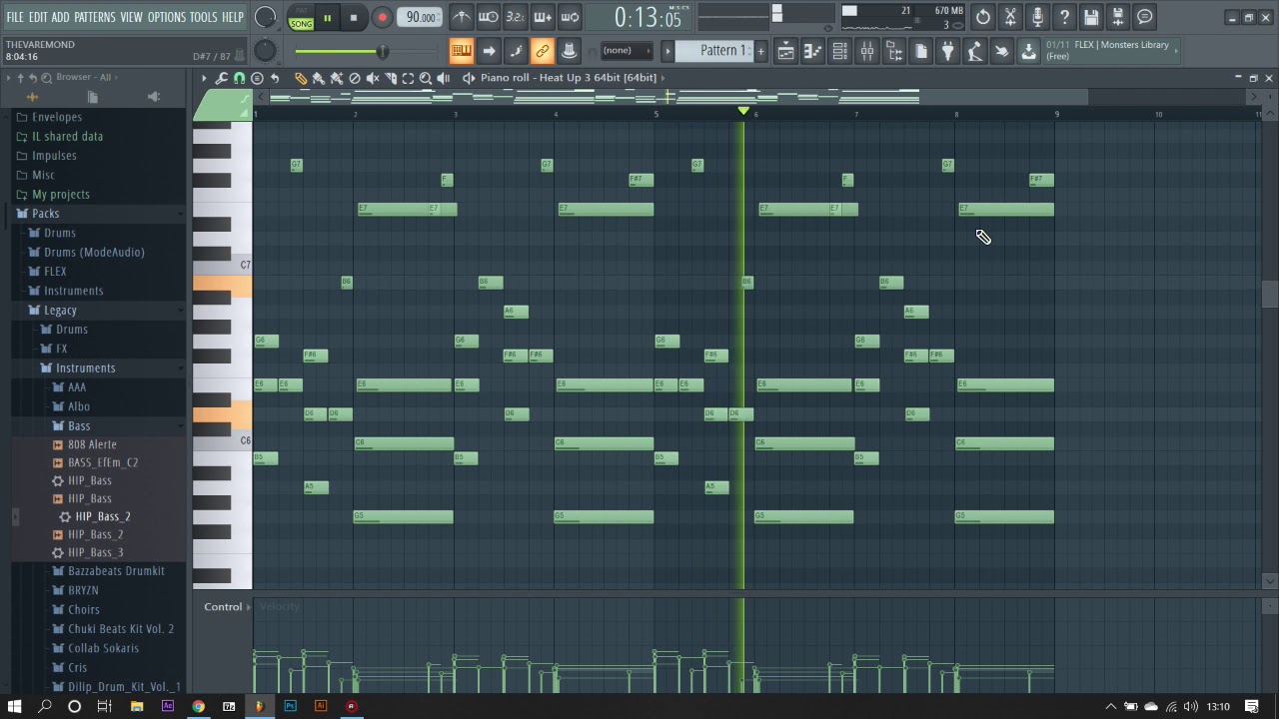Open the Piano roll window from toolbar

[813, 51]
